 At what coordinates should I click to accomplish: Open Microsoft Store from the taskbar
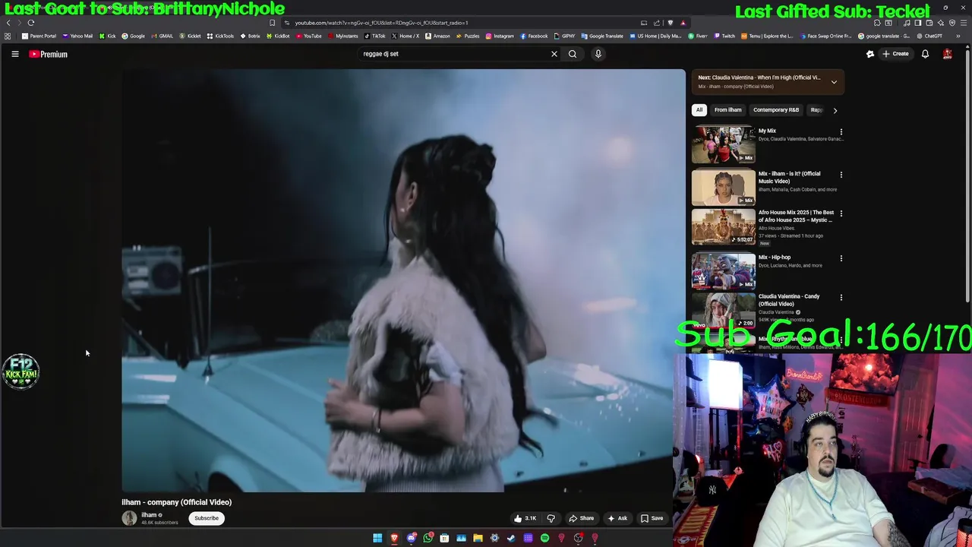click(444, 538)
